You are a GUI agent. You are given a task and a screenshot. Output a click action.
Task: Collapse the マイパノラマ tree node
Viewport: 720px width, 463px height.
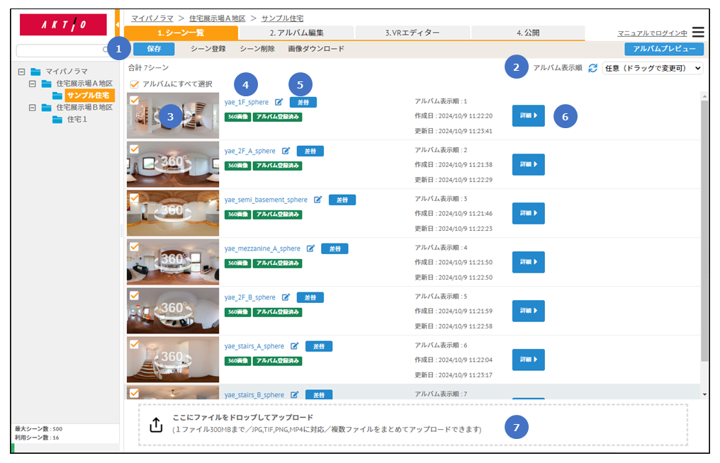(21, 72)
